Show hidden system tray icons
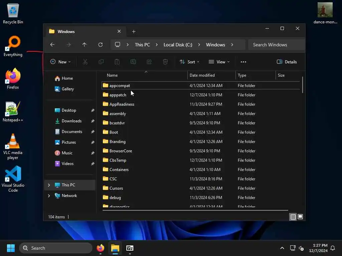The height and width of the screenshot is (256, 342). coord(282,248)
